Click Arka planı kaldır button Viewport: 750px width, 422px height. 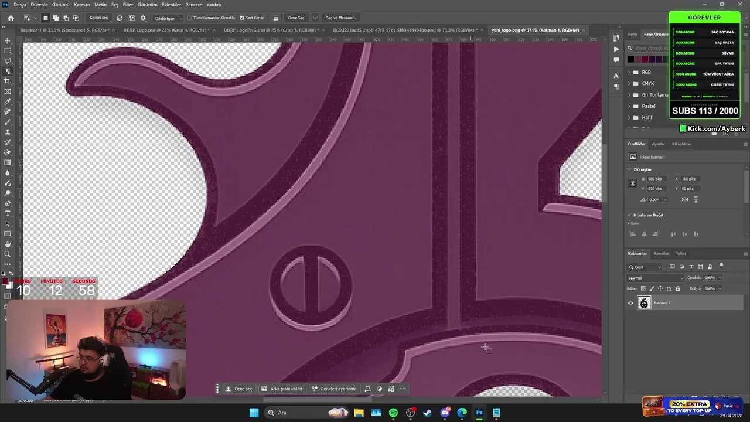coord(282,389)
